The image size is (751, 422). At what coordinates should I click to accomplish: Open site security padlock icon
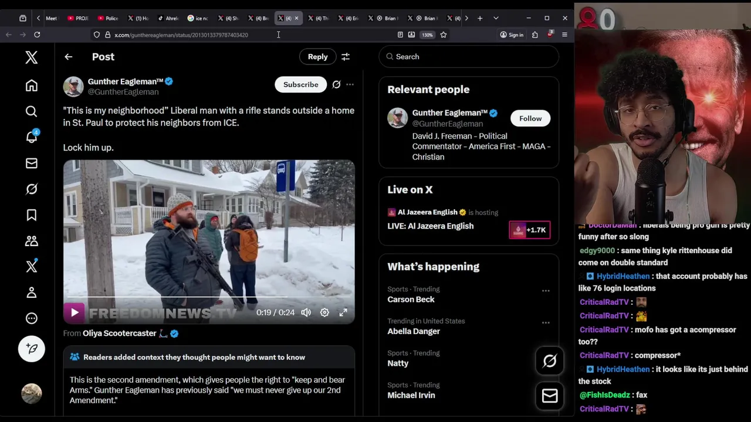click(108, 35)
